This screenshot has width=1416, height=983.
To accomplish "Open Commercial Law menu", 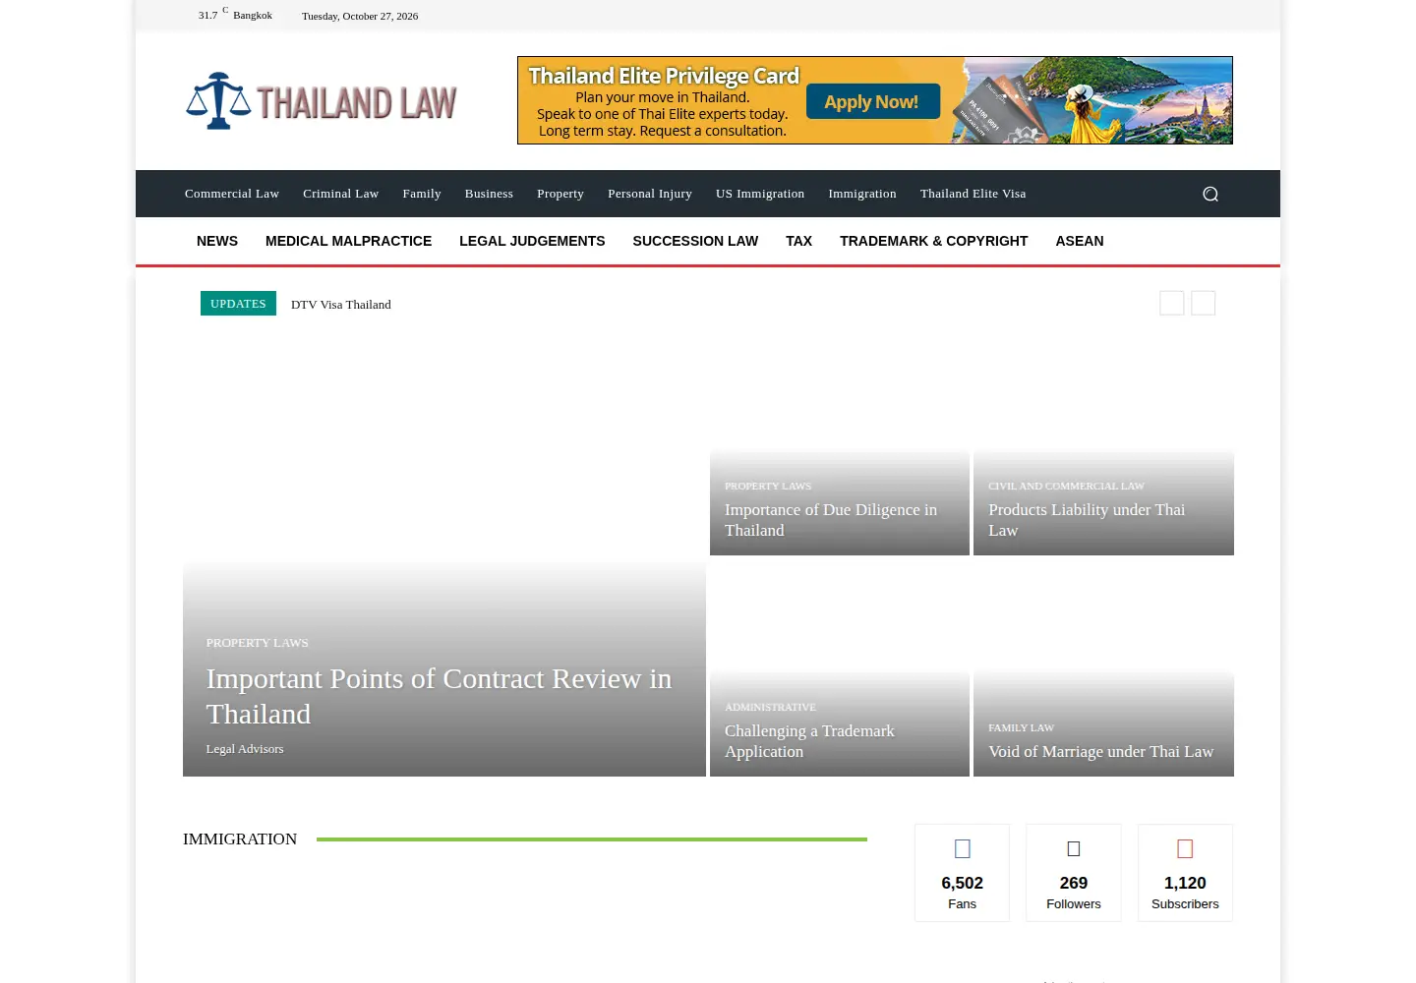I will [x=232, y=194].
